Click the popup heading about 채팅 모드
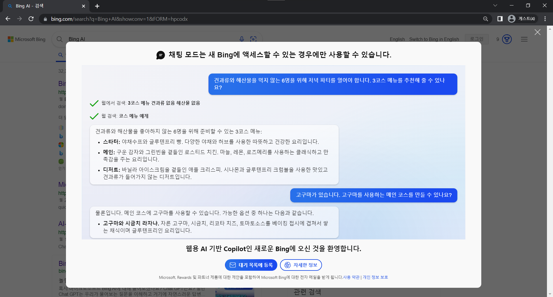This screenshot has height=297, width=553. [x=280, y=55]
